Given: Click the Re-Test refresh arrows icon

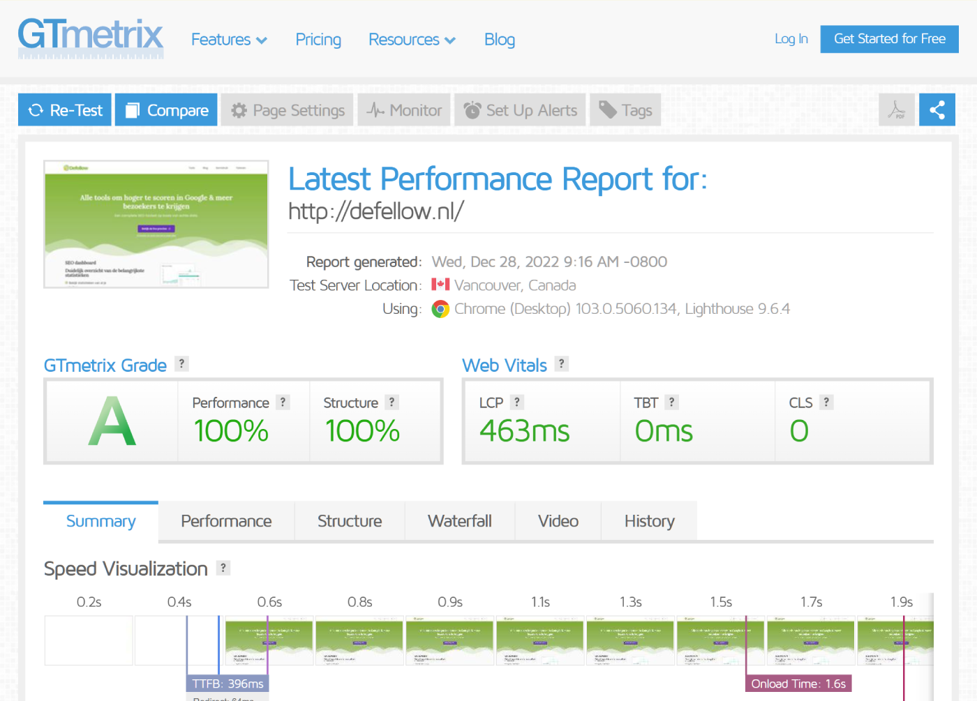Looking at the screenshot, I should click(x=36, y=110).
